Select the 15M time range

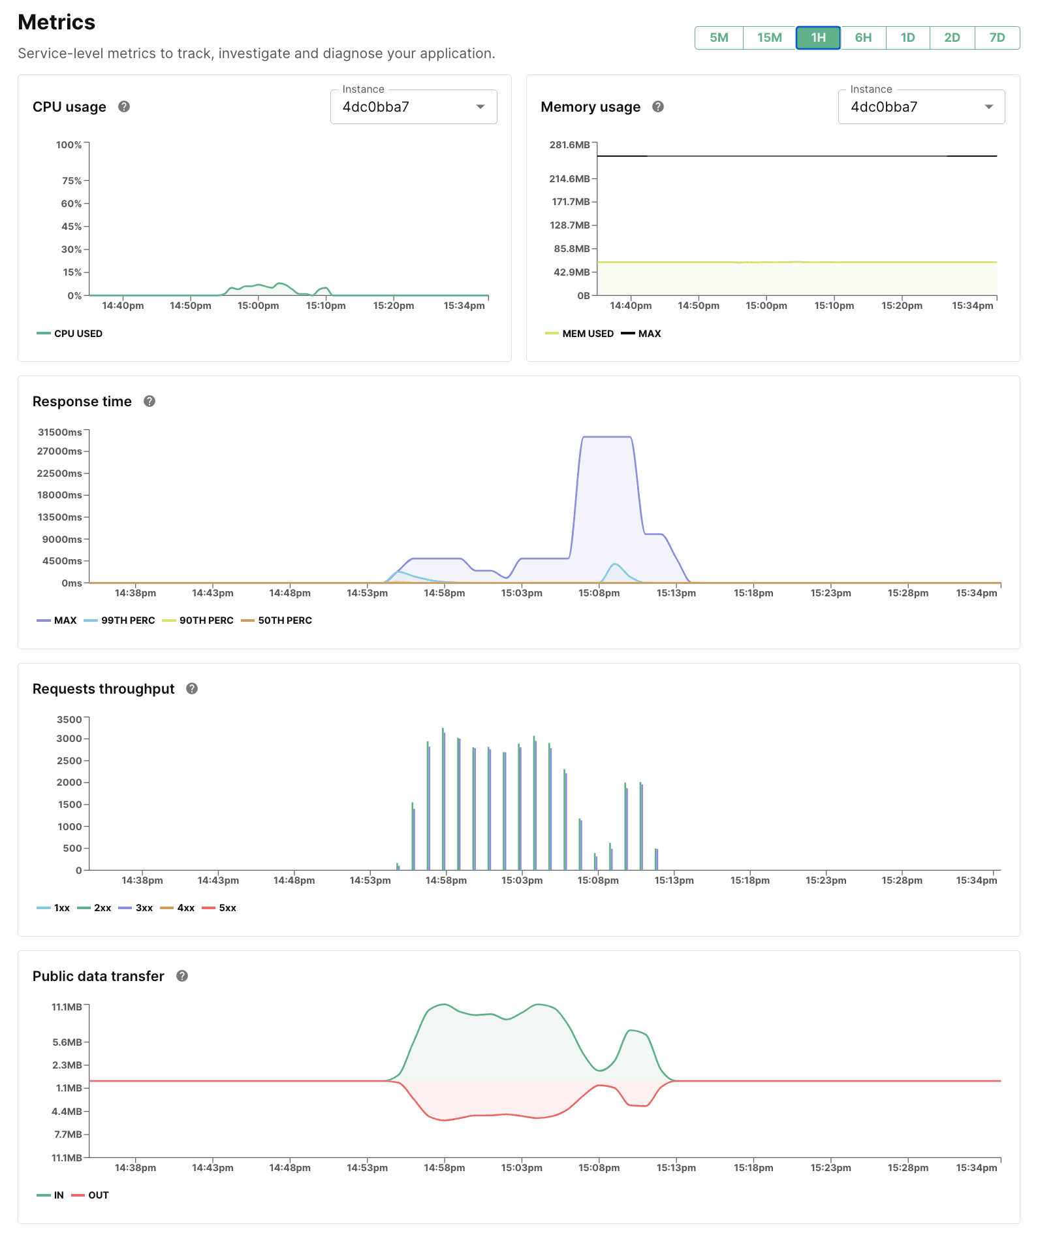point(769,38)
